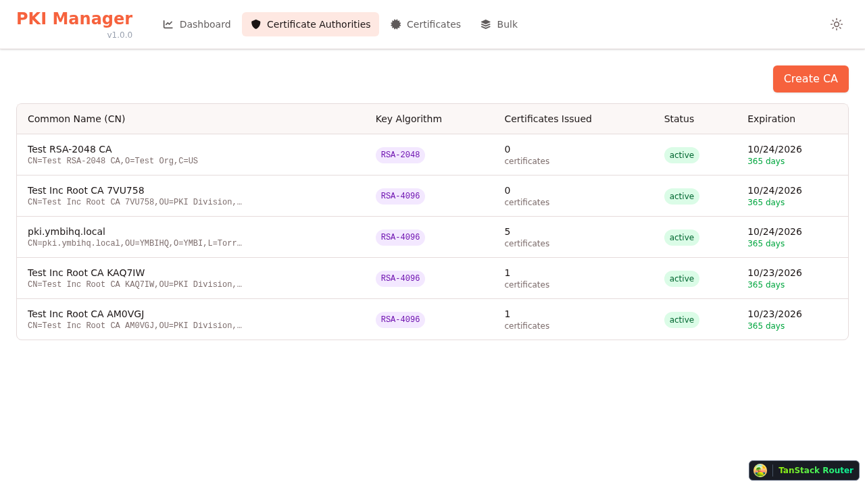Click expiration date in 7VU758 row
This screenshot has width=865, height=486.
click(774, 190)
